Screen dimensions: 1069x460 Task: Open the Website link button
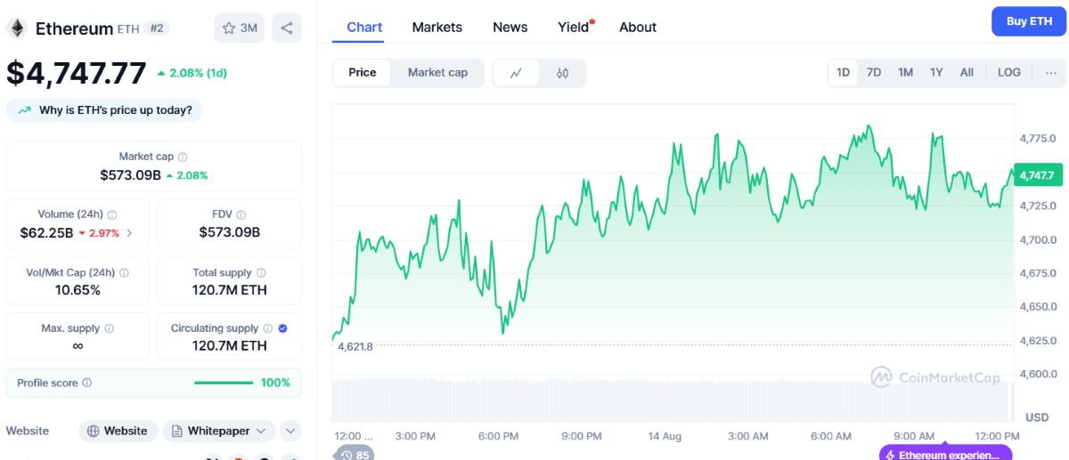point(118,431)
